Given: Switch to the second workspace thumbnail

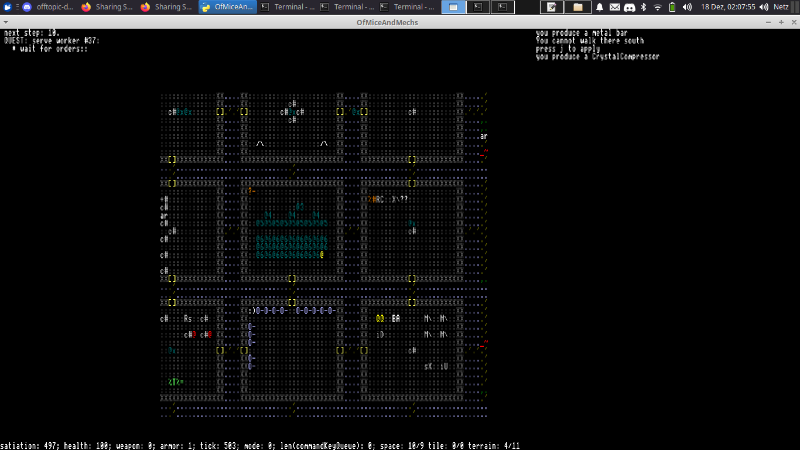Looking at the screenshot, I should [x=478, y=7].
